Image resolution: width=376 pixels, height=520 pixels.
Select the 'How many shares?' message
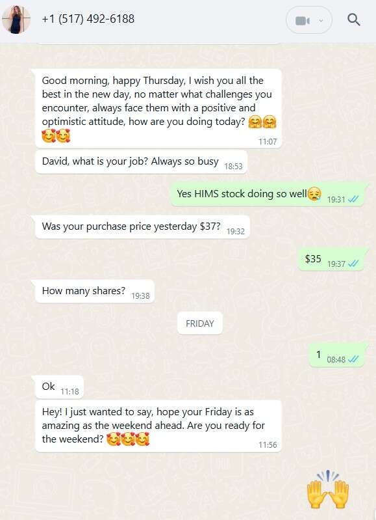pyautogui.click(x=94, y=291)
